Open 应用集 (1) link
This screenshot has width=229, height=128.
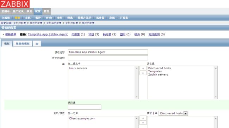point(75,34)
